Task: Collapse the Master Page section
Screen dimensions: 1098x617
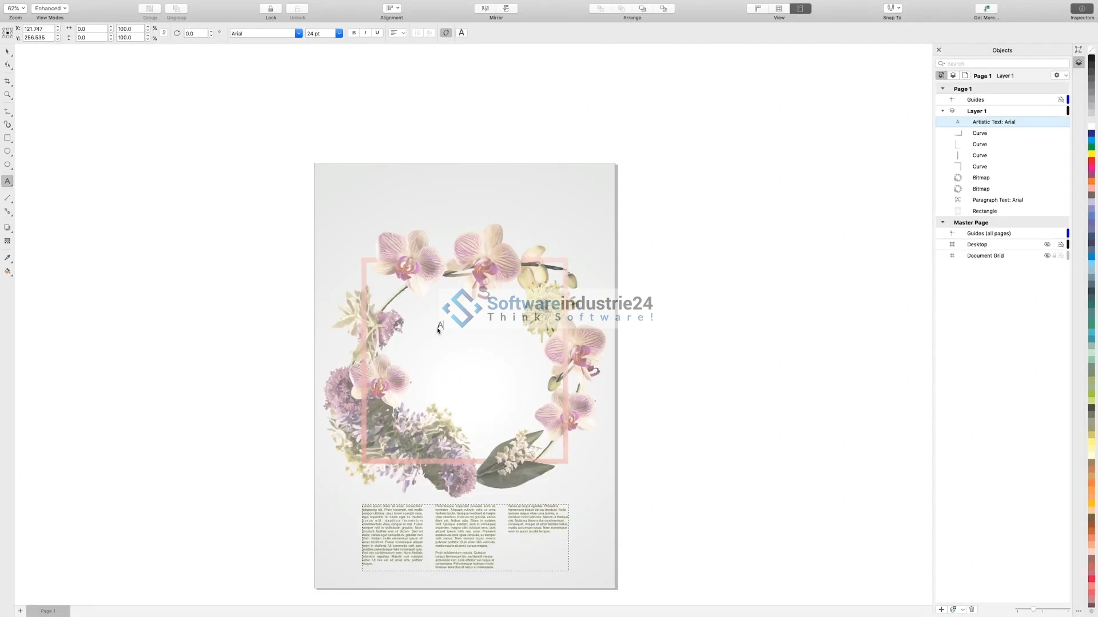Action: [943, 222]
